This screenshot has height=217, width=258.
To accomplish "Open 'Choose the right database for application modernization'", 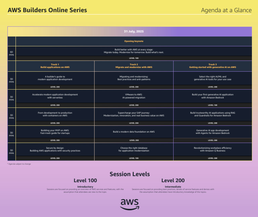I will click(134, 149).
